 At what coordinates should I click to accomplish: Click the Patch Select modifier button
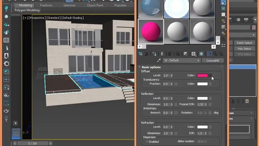click(244, 43)
